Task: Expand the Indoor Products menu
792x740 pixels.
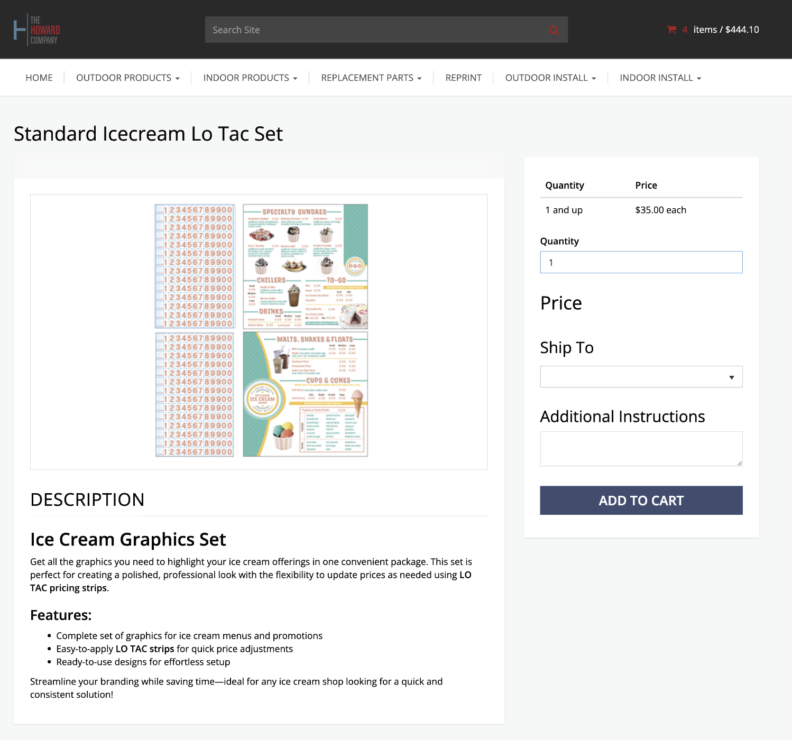Action: coord(250,78)
